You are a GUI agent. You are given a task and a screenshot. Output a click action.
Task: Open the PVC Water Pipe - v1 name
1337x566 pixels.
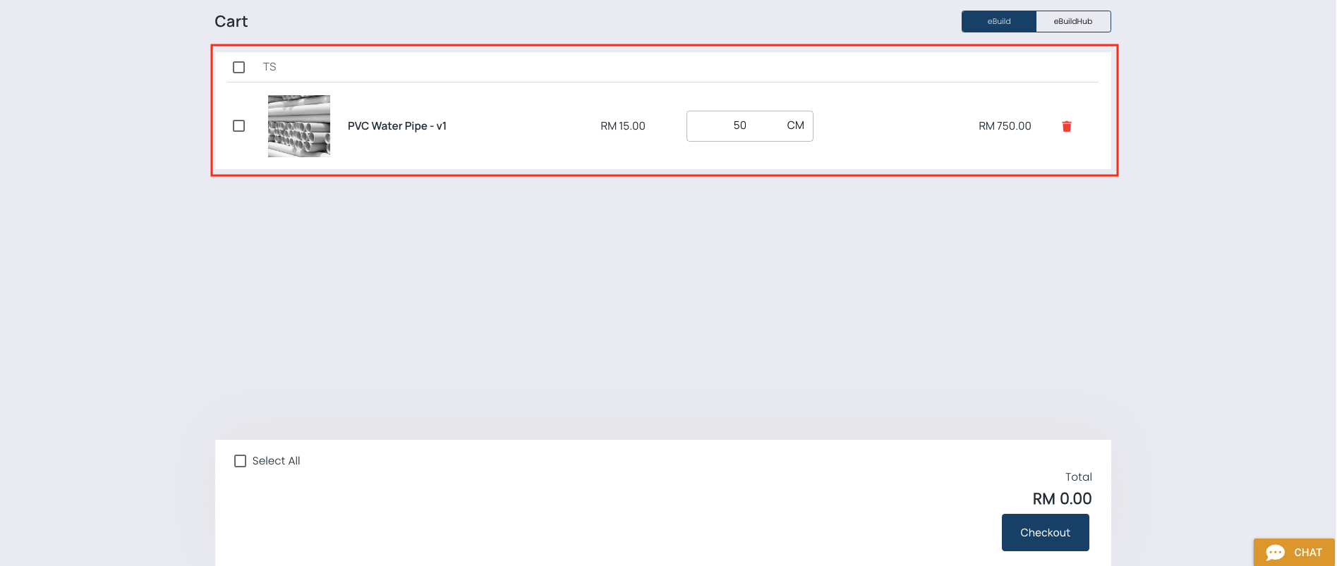click(397, 126)
